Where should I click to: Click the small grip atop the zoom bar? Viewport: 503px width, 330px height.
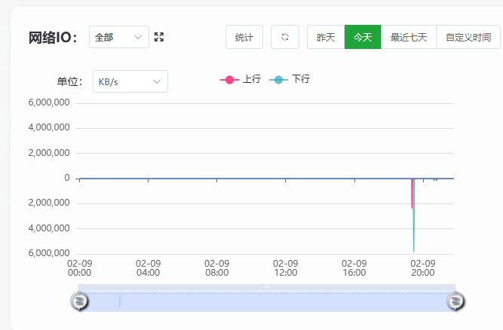click(266, 286)
